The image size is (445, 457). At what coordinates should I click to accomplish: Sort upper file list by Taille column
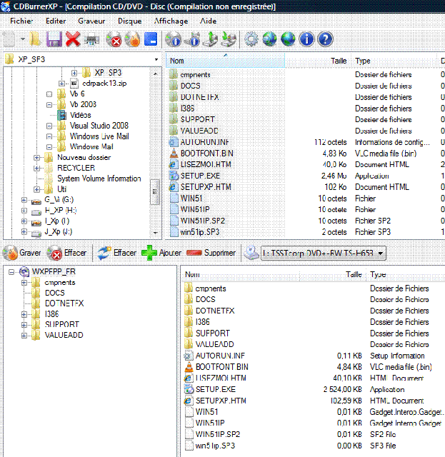tap(318, 61)
